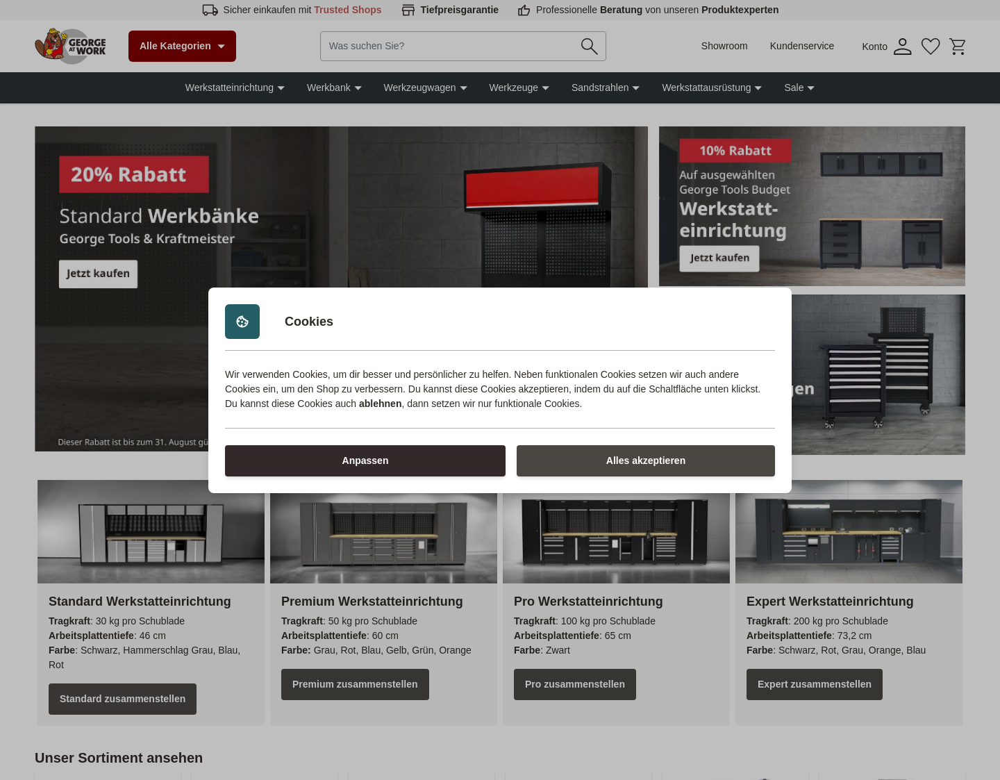Click Premium zusammenstellen button
The width and height of the screenshot is (1000, 780).
click(355, 684)
